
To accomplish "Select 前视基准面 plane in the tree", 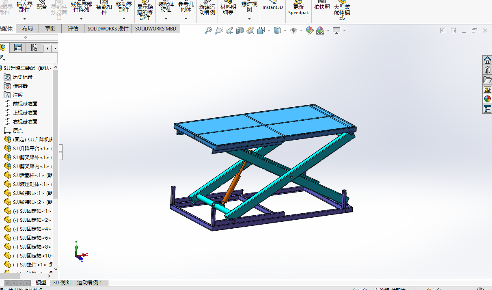I will click(x=25, y=104).
